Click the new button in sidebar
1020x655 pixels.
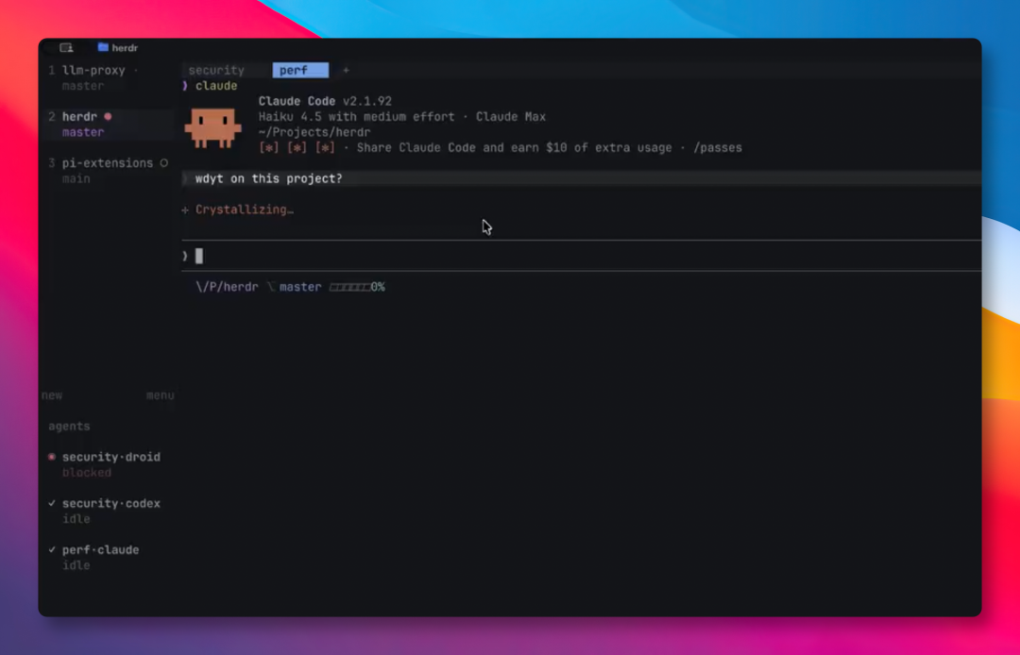(52, 395)
